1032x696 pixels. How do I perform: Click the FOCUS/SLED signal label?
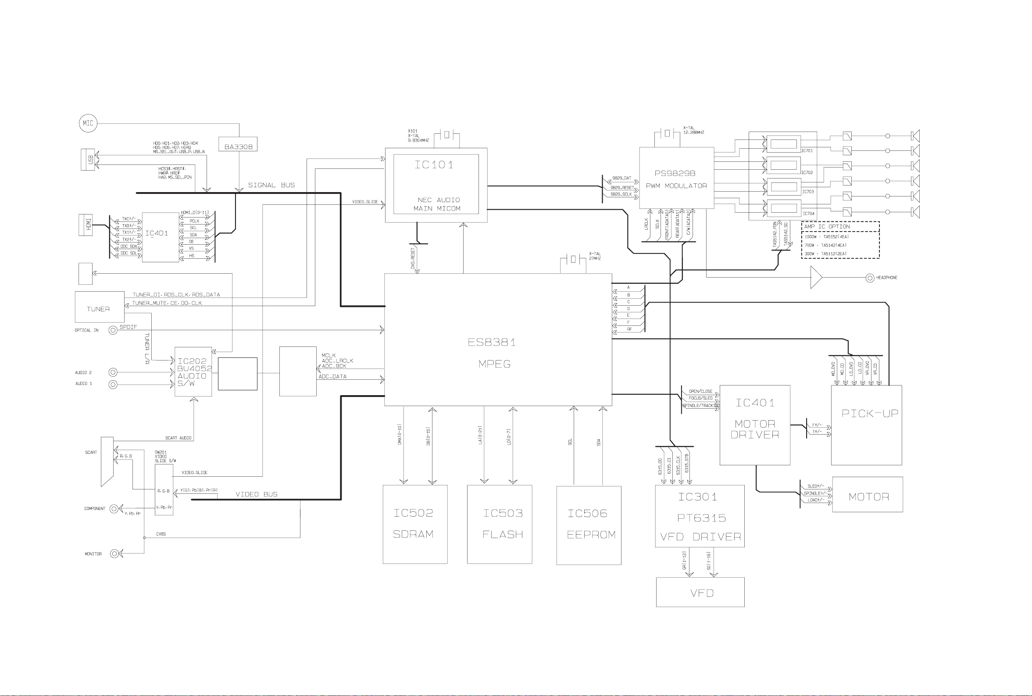click(700, 398)
